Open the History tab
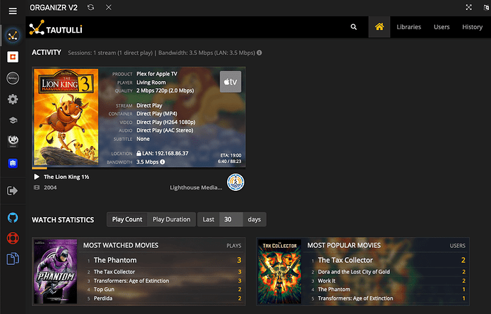 point(472,27)
